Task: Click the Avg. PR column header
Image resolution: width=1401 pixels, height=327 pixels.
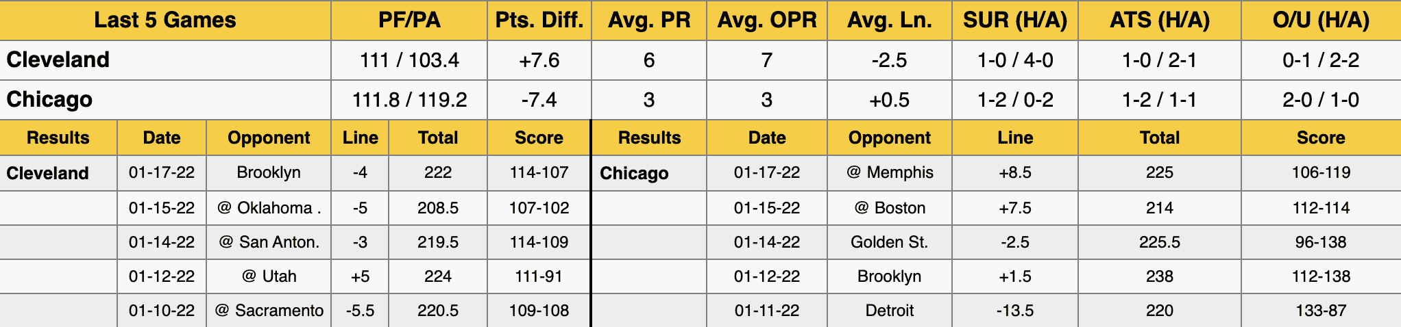Action: (649, 21)
